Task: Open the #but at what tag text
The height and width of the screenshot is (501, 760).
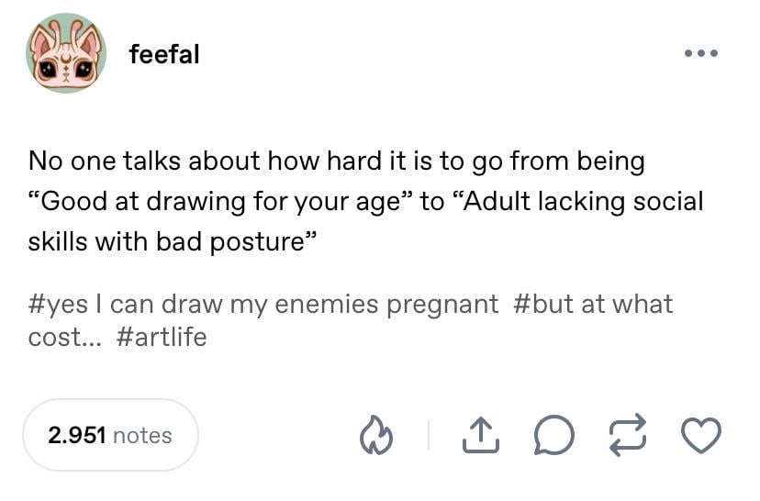Action: (592, 305)
